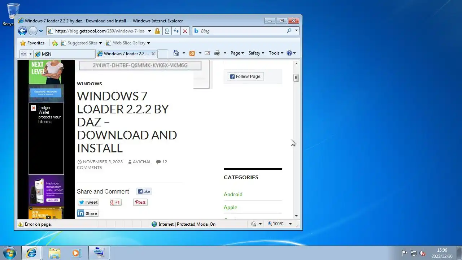This screenshot has width=462, height=260.
Task: Click the Help question mark icon
Action: pos(289,53)
